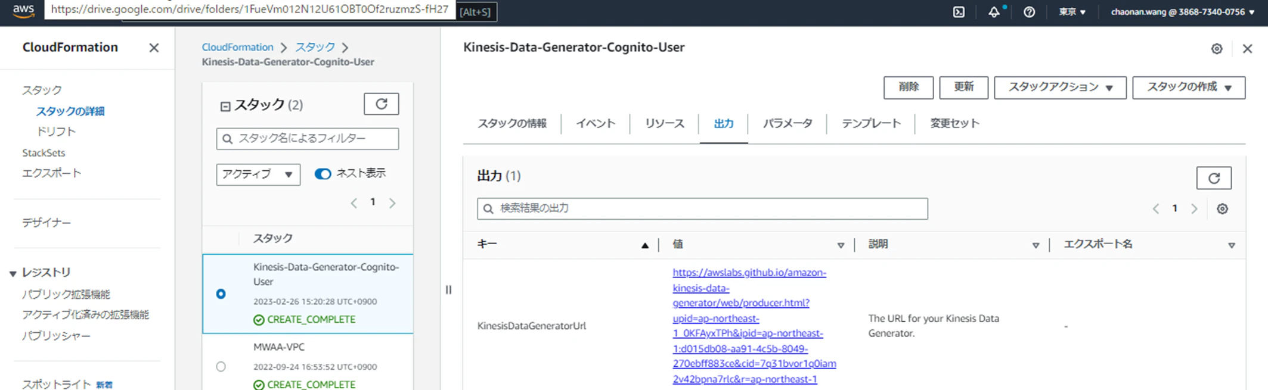Click the 削除 button
Image resolution: width=1268 pixels, height=390 pixels.
[x=909, y=88]
